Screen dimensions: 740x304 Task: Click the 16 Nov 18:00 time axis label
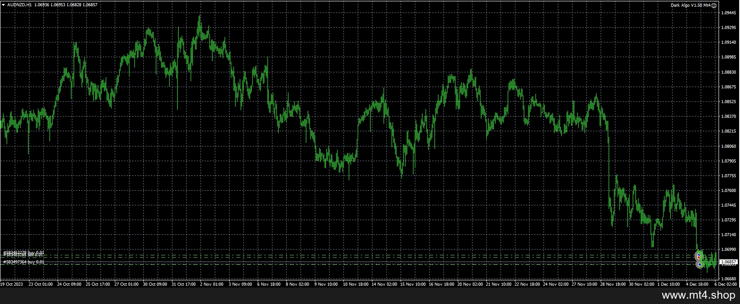(441, 284)
